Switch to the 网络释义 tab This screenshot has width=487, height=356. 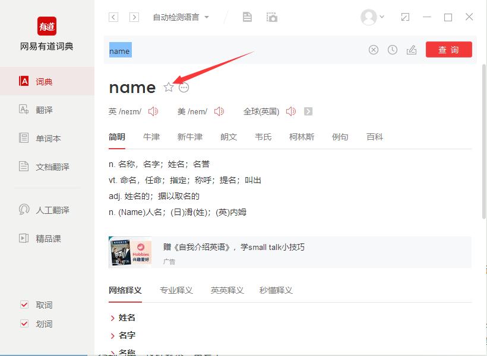[x=125, y=290]
